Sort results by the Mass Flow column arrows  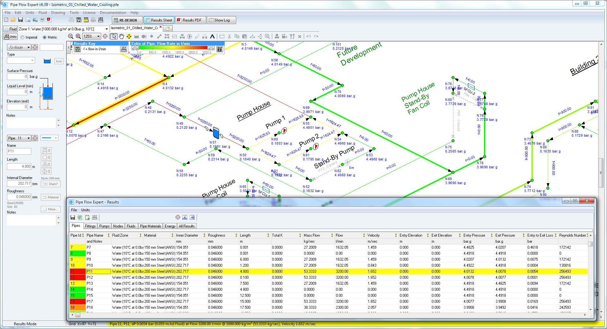[x=332, y=235]
